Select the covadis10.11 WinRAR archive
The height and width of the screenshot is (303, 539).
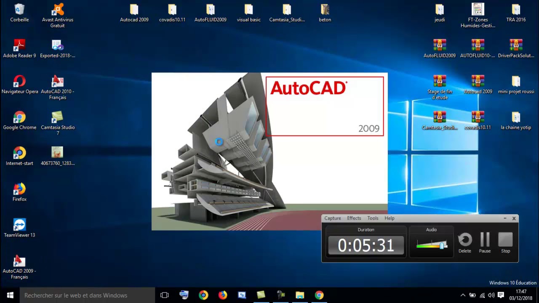click(478, 120)
